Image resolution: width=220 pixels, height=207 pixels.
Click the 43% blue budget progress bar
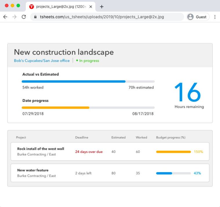click(x=164, y=173)
